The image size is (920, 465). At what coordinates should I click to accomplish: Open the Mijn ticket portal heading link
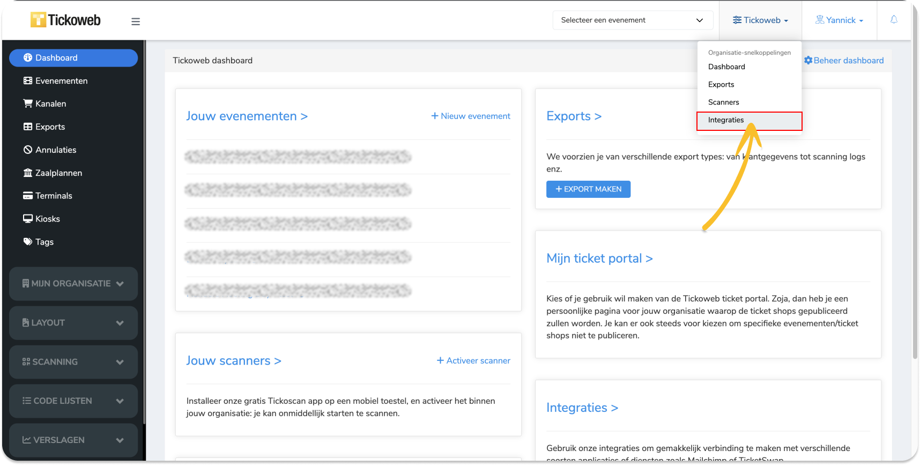[599, 259]
